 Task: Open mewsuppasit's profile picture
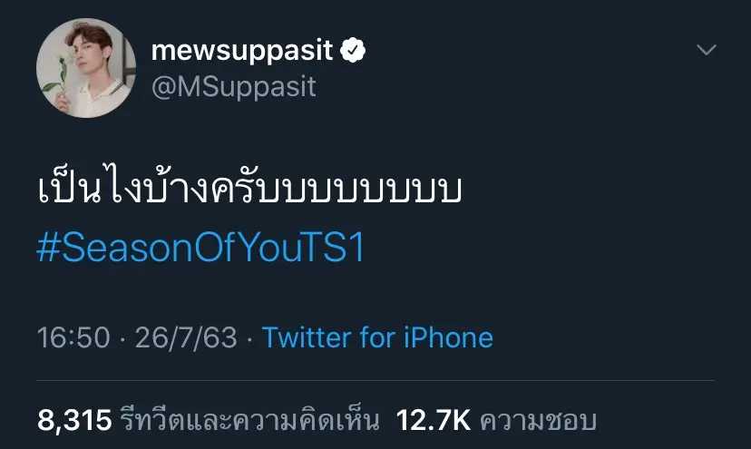(86, 68)
